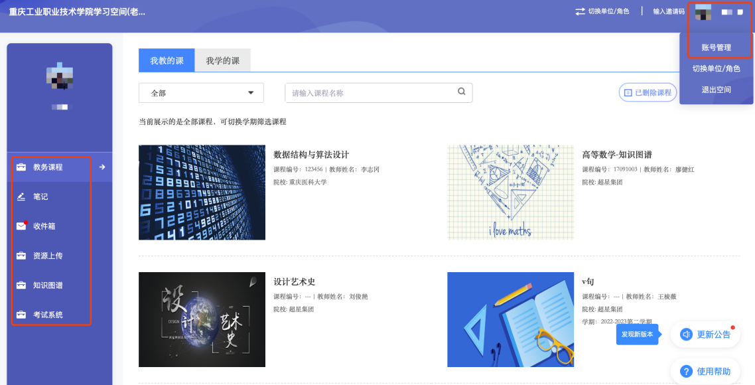Click the 资源上传 briefcase icon
This screenshot has height=385, width=755.
(21, 256)
